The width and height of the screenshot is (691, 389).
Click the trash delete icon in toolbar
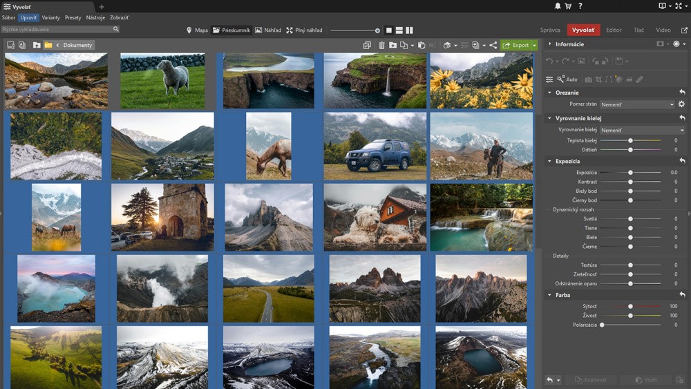pos(382,45)
